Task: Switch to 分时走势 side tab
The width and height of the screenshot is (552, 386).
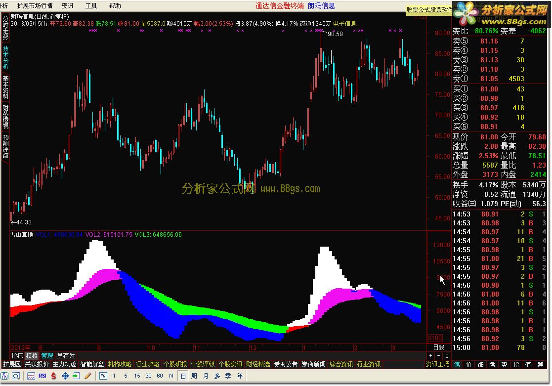Action: [x=5, y=29]
